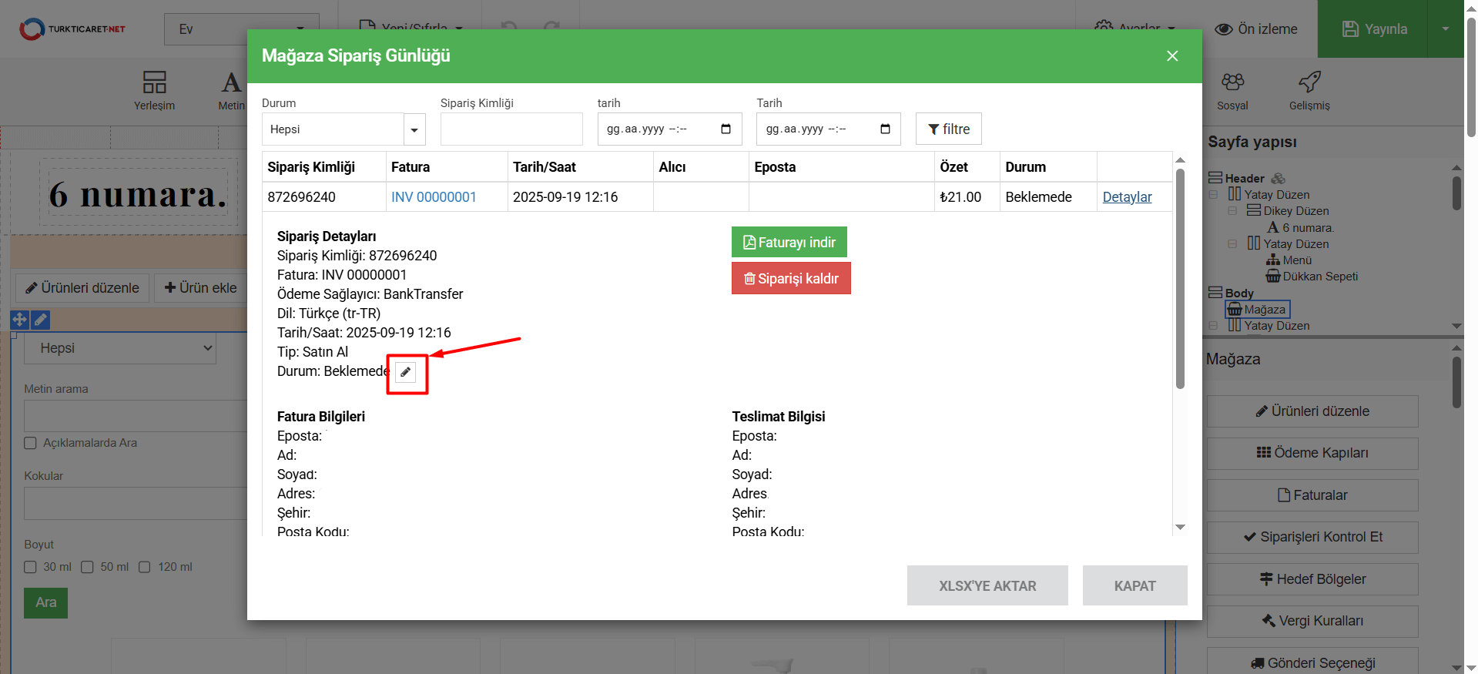Click the Ön izleme eye icon
1478x674 pixels.
point(1224,29)
